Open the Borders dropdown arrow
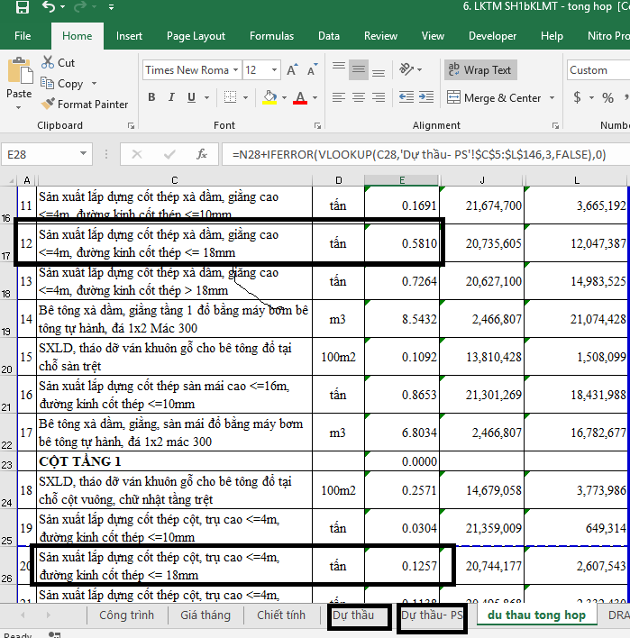The image size is (630, 638). (245, 97)
